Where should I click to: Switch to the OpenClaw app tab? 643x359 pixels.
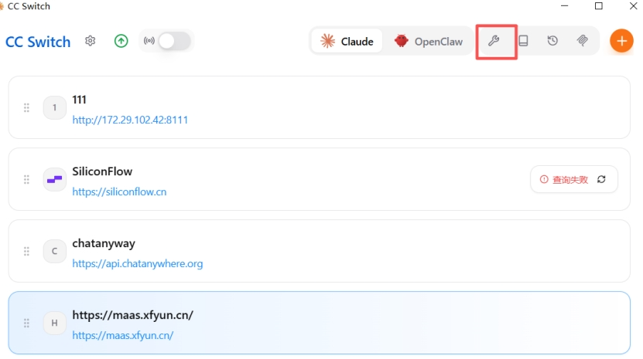(x=428, y=41)
